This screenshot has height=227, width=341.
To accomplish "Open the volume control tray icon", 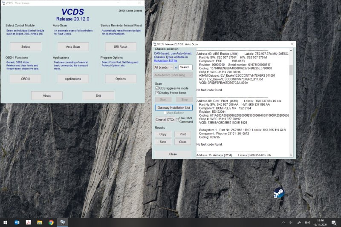I will tap(291, 222).
